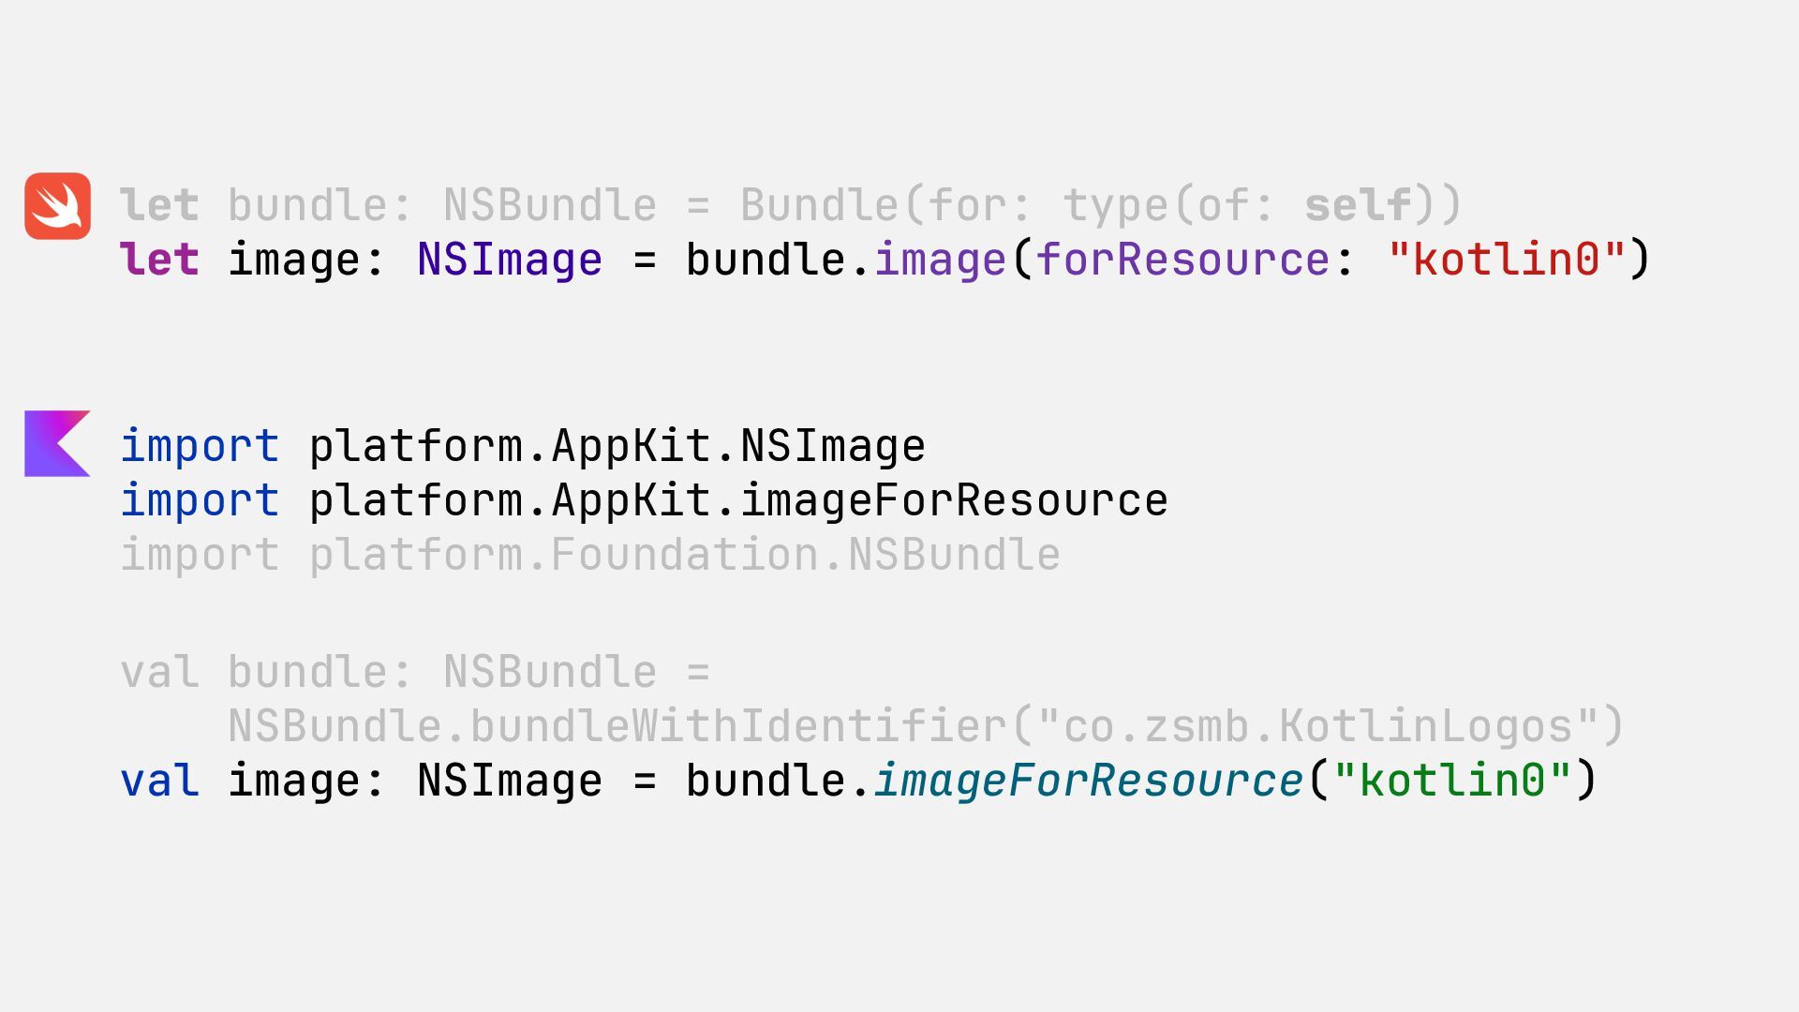Screen dimensions: 1799x1012
Task: Click the blue 'val' keyword before image
Action: pos(159,781)
